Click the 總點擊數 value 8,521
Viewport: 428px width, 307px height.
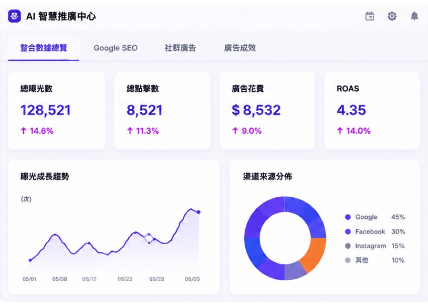point(144,110)
